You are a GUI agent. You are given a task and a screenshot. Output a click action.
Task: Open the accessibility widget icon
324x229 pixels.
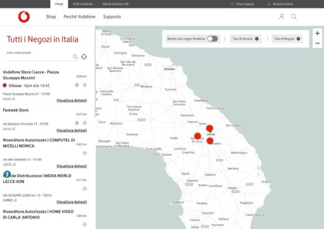7,174
